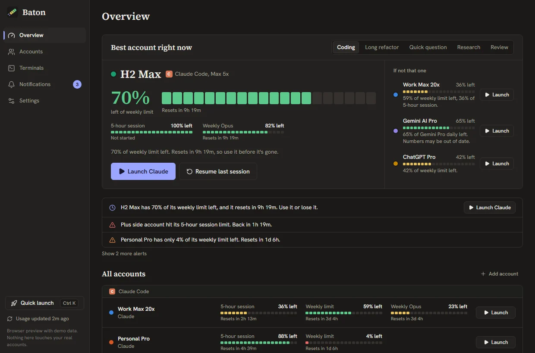
Task: Expand Show 2 more alerts
Action: click(x=124, y=254)
